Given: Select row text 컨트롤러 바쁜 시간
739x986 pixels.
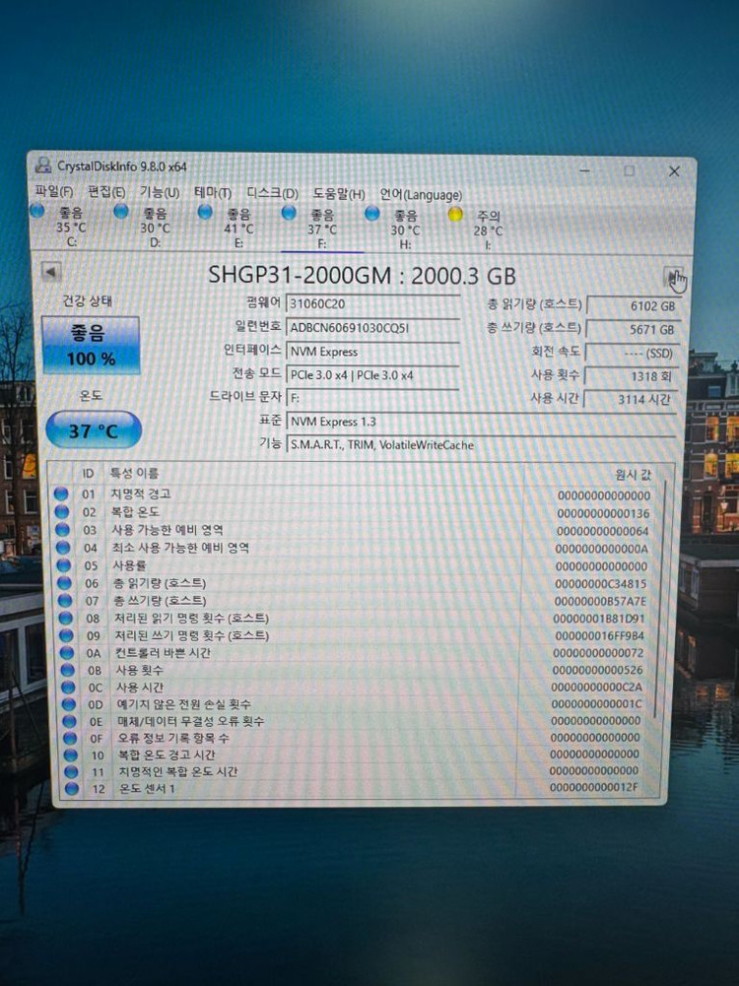Looking at the screenshot, I should coord(163,653).
